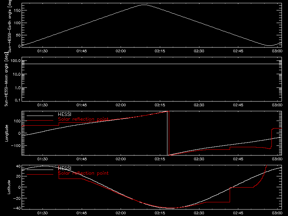Click the 150 tick on Earth angle plot
288x216 pixels.
click(x=17, y=10)
